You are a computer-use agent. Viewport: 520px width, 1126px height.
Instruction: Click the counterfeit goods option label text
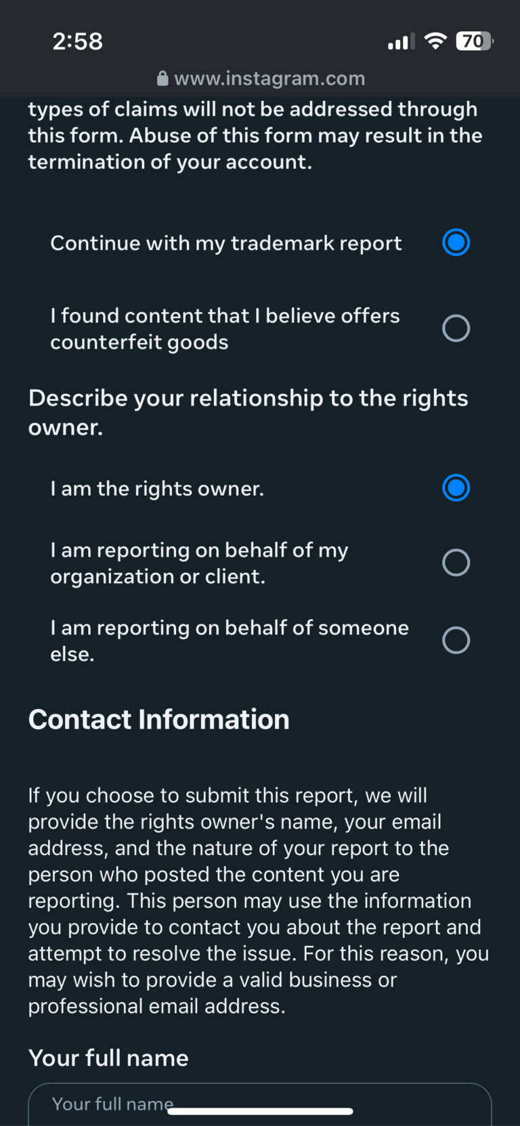point(225,328)
